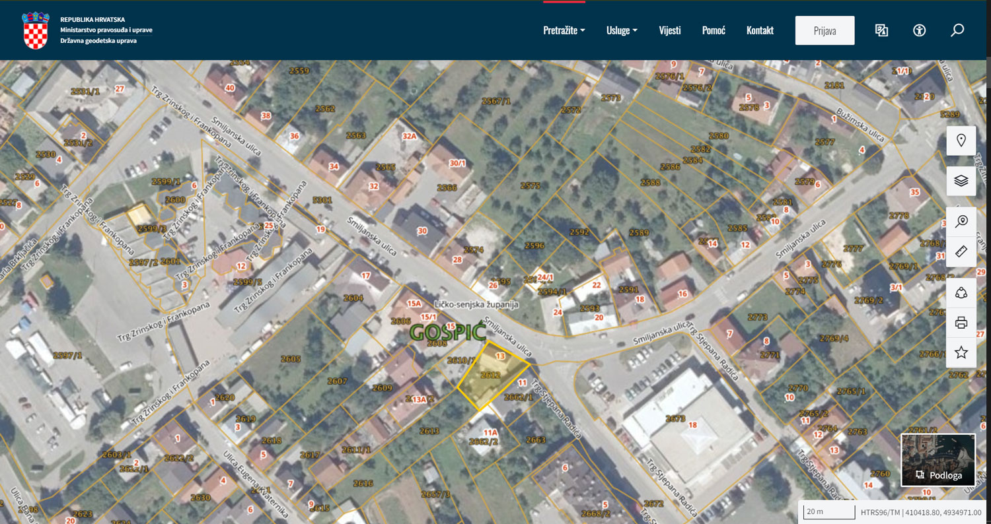Screen dimensions: 991x524
Task: Select the magnifier locate tool
Action: [x=961, y=222]
